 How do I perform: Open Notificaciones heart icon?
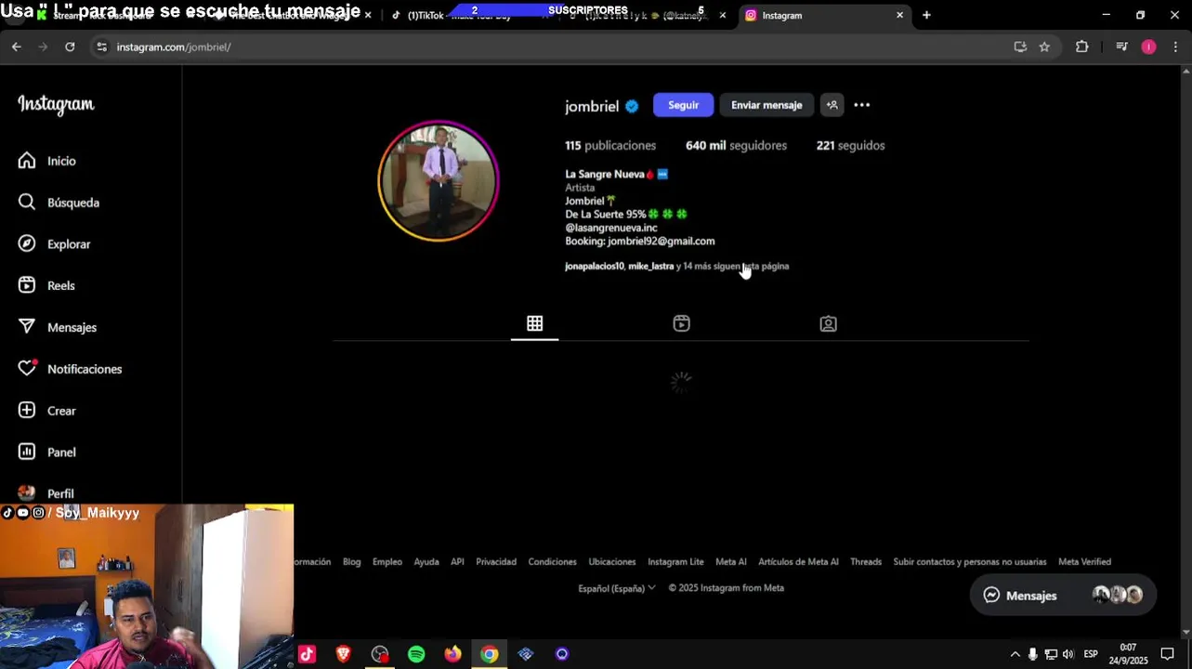(x=27, y=369)
